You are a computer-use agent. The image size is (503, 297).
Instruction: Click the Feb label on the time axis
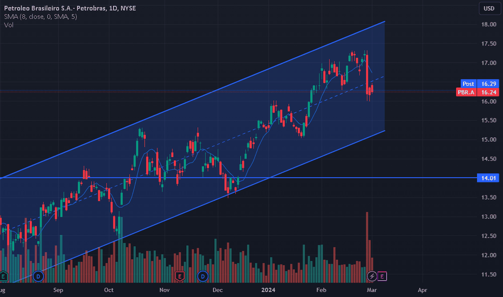click(321, 291)
